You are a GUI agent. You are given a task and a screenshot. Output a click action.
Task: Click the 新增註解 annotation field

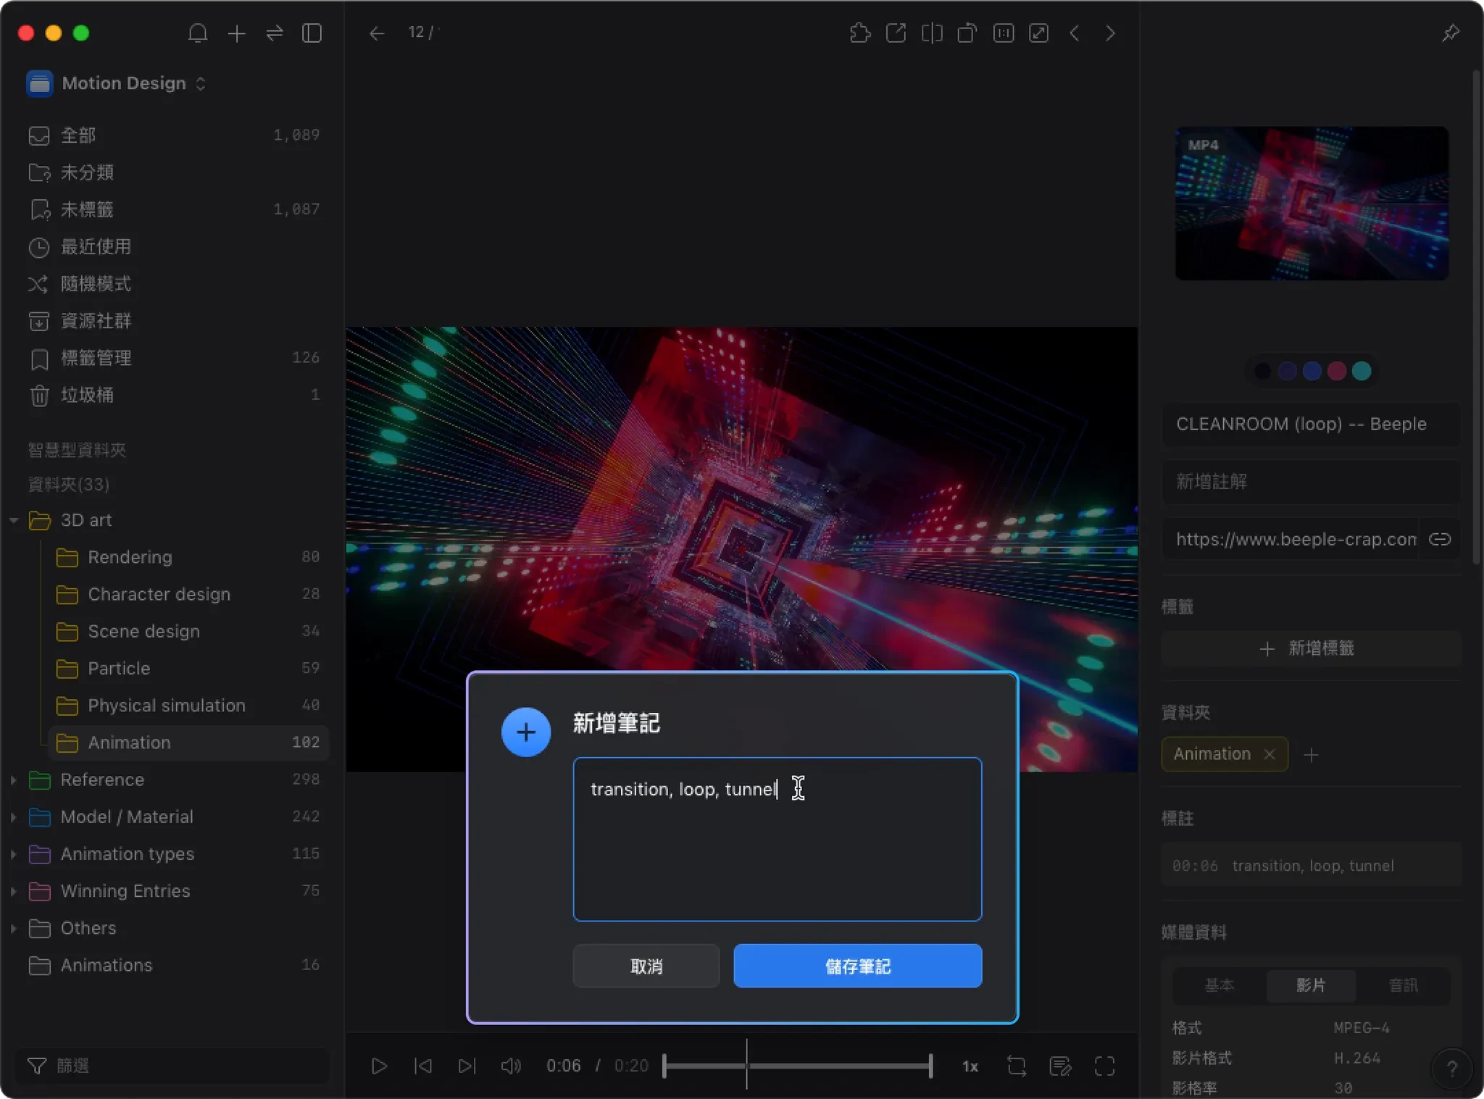pos(1312,482)
